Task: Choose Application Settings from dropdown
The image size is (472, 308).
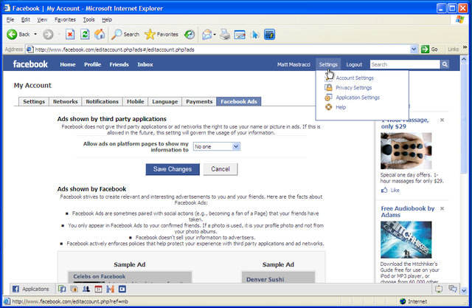Action: pos(358,97)
